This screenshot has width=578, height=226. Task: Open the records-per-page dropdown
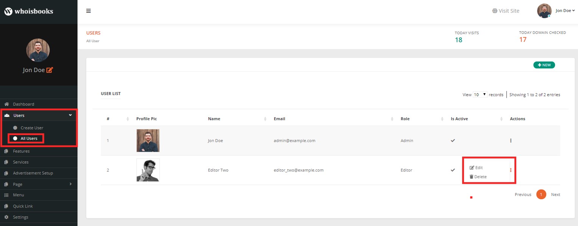tap(480, 94)
